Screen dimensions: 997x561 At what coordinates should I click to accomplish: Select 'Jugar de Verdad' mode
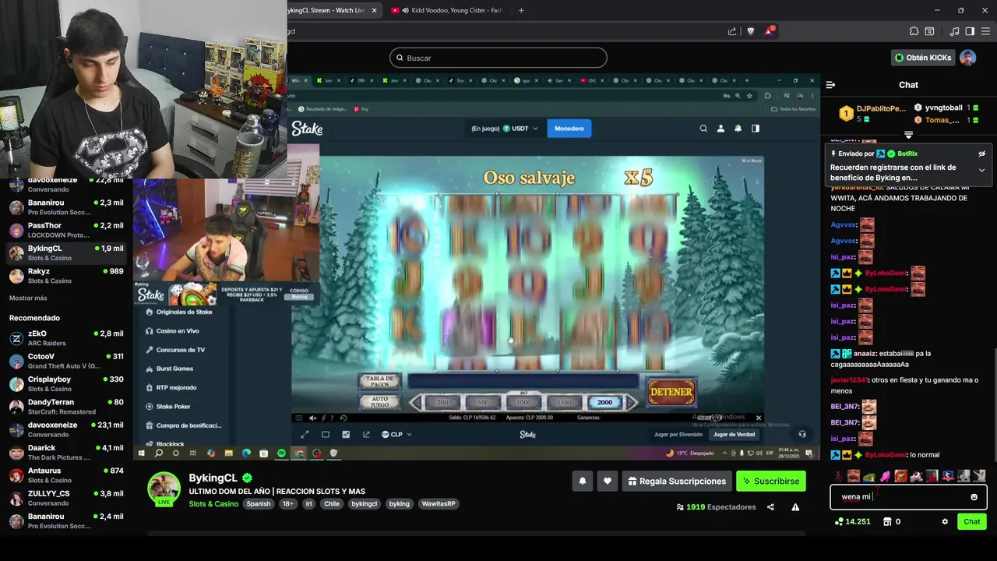pyautogui.click(x=734, y=434)
